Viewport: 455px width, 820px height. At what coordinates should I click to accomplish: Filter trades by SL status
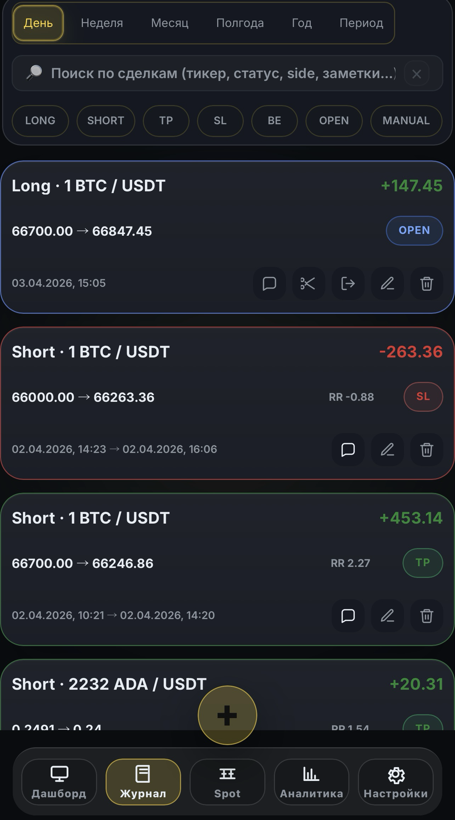click(220, 121)
